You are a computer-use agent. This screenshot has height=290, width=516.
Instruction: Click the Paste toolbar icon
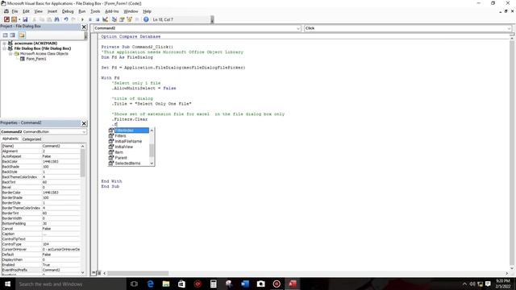(x=49, y=19)
